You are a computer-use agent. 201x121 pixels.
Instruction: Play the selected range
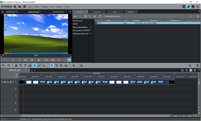(46, 60)
